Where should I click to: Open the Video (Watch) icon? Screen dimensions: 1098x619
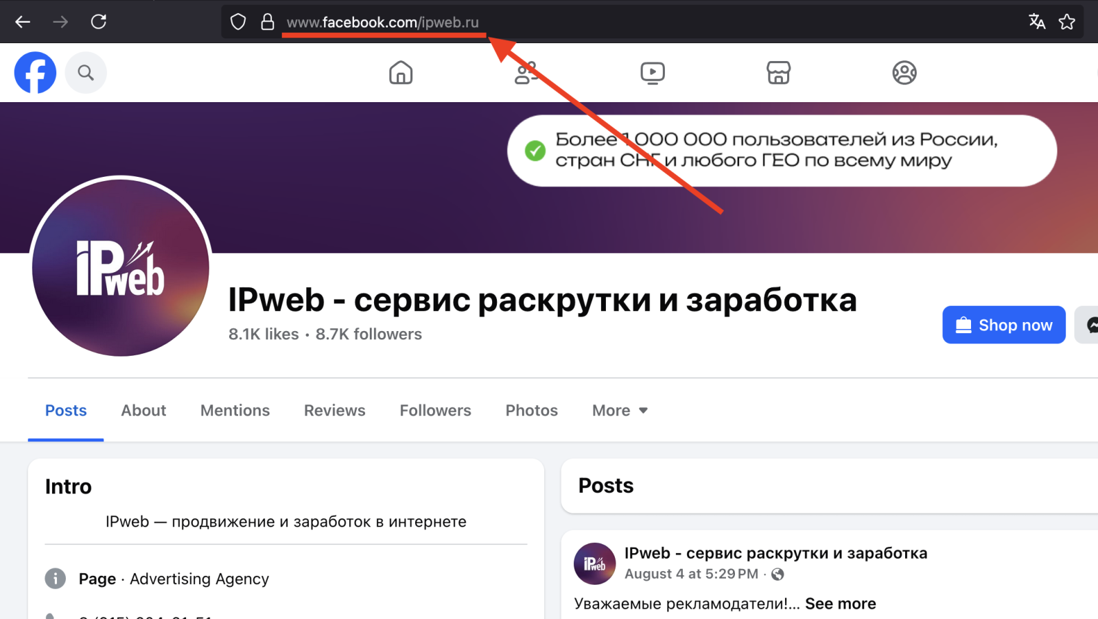[x=652, y=73]
